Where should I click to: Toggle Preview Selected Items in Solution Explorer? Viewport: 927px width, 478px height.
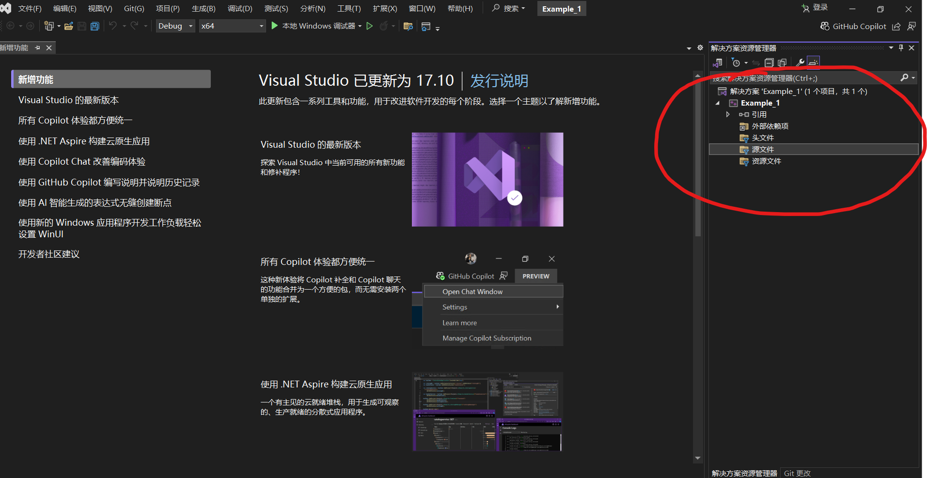coord(813,62)
